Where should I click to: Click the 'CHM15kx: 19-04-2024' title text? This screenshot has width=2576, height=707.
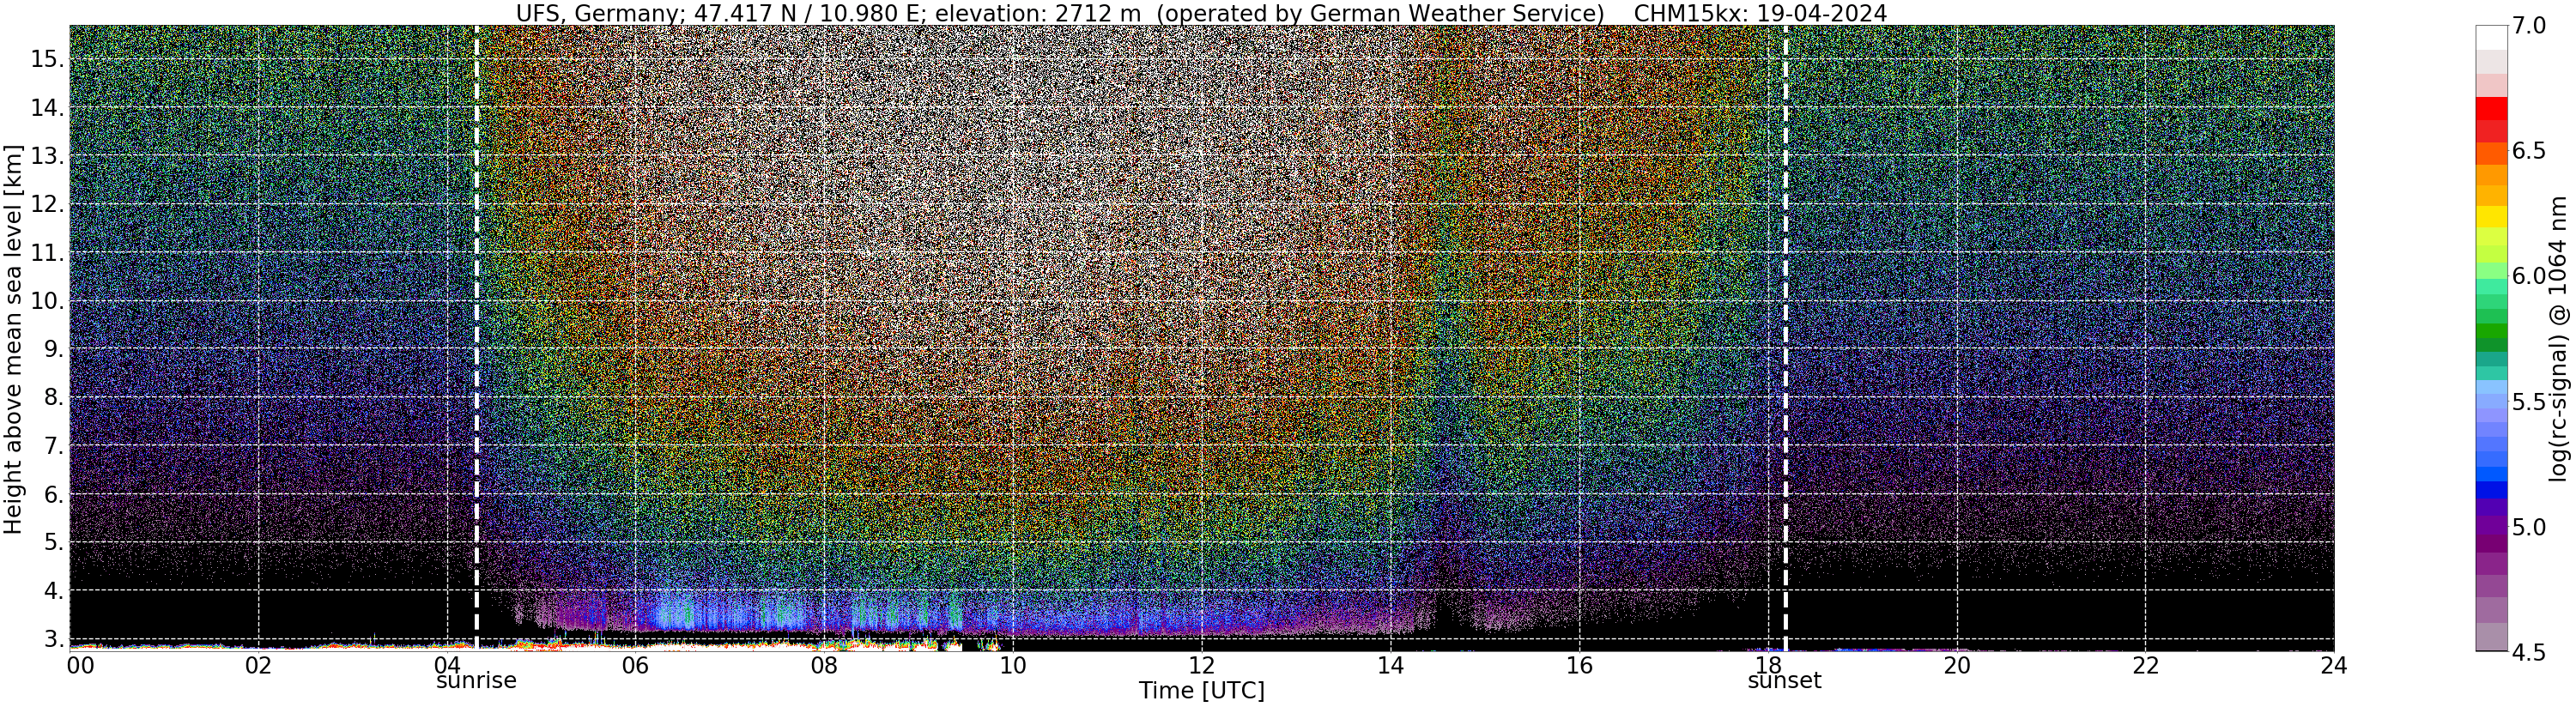1760,13
